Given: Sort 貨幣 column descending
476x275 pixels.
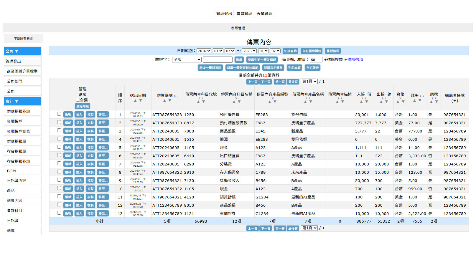Looking at the screenshot, I should pos(403,102).
